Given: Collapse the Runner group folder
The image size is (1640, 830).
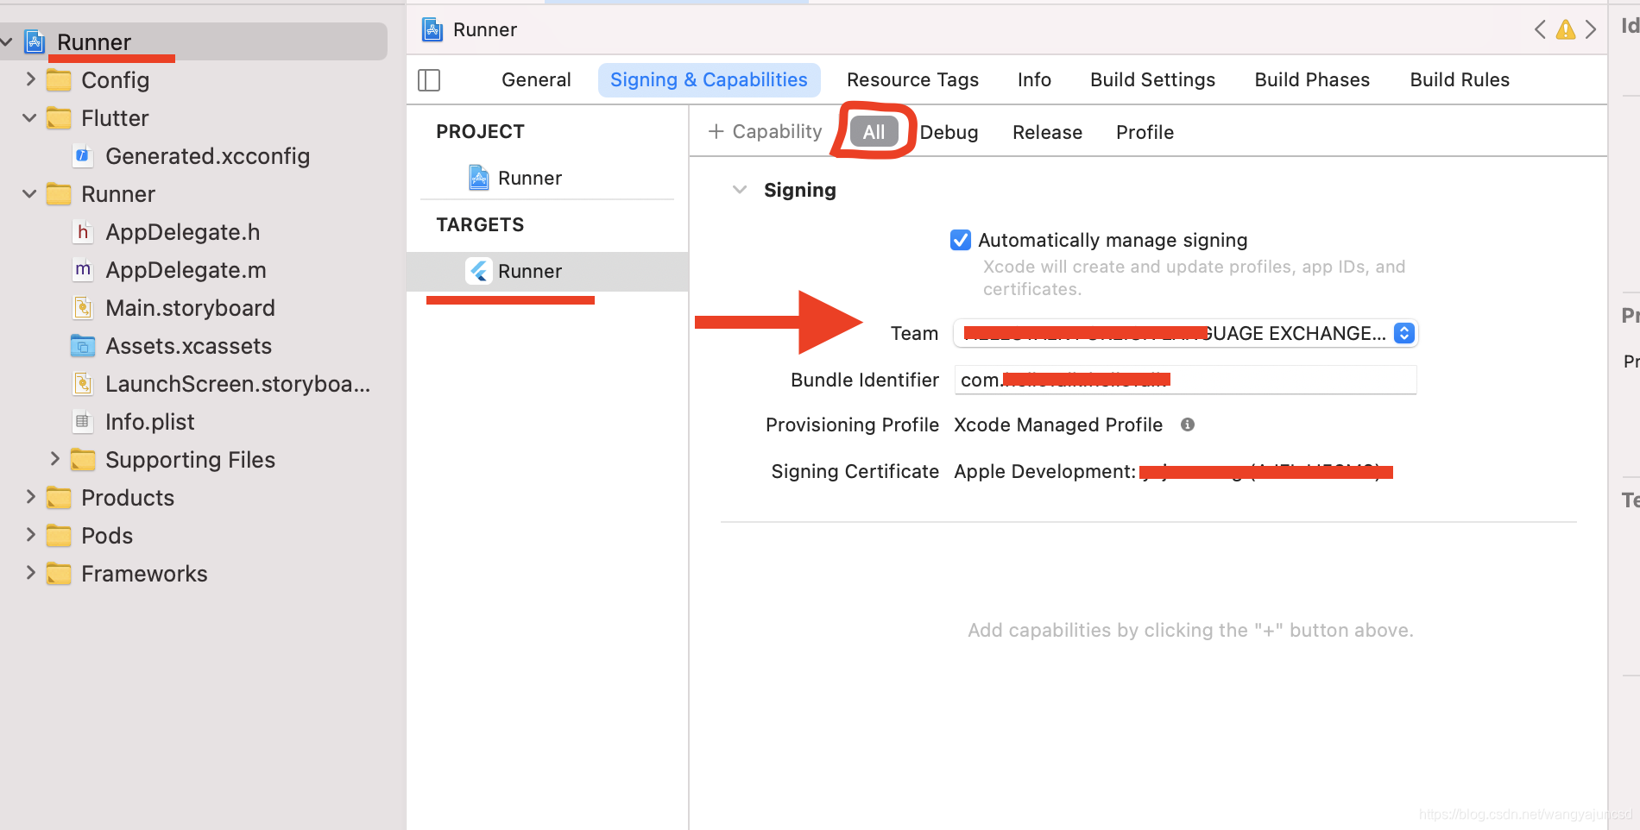Looking at the screenshot, I should 29,194.
